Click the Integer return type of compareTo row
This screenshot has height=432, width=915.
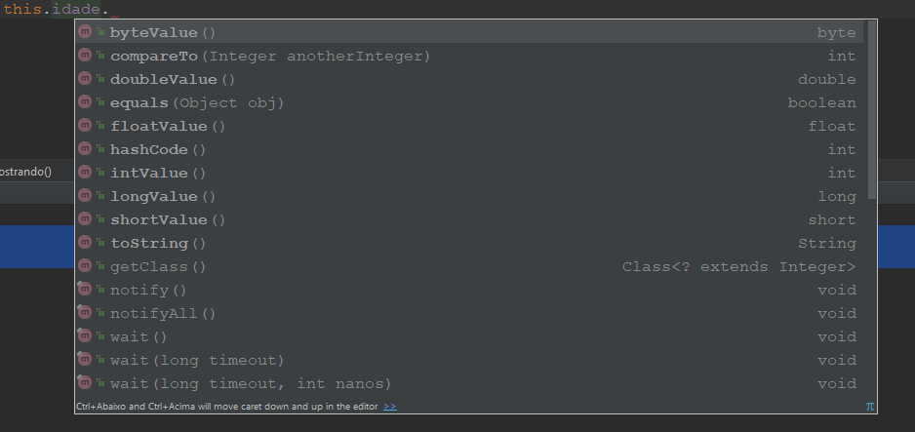point(842,56)
